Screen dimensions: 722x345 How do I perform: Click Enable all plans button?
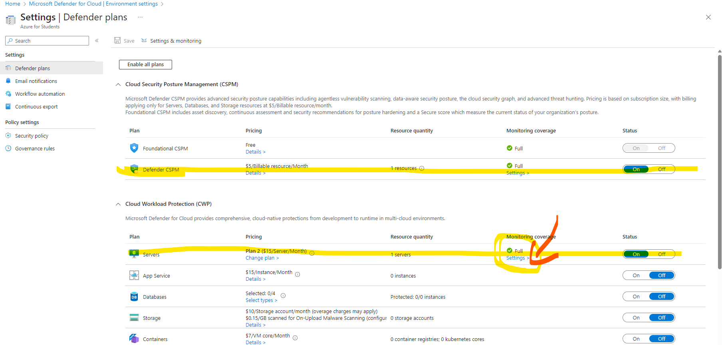[x=145, y=65]
